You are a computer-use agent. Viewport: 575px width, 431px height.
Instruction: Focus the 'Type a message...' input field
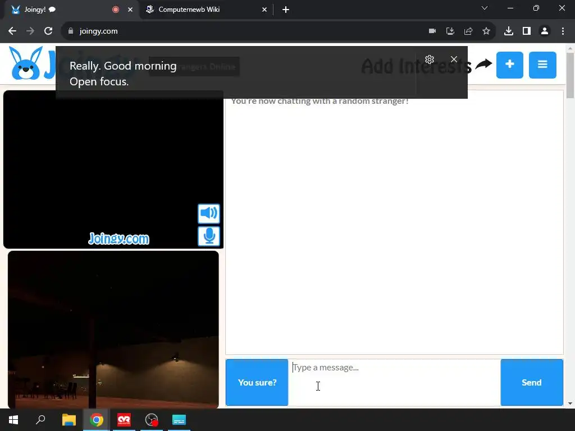coord(394,382)
